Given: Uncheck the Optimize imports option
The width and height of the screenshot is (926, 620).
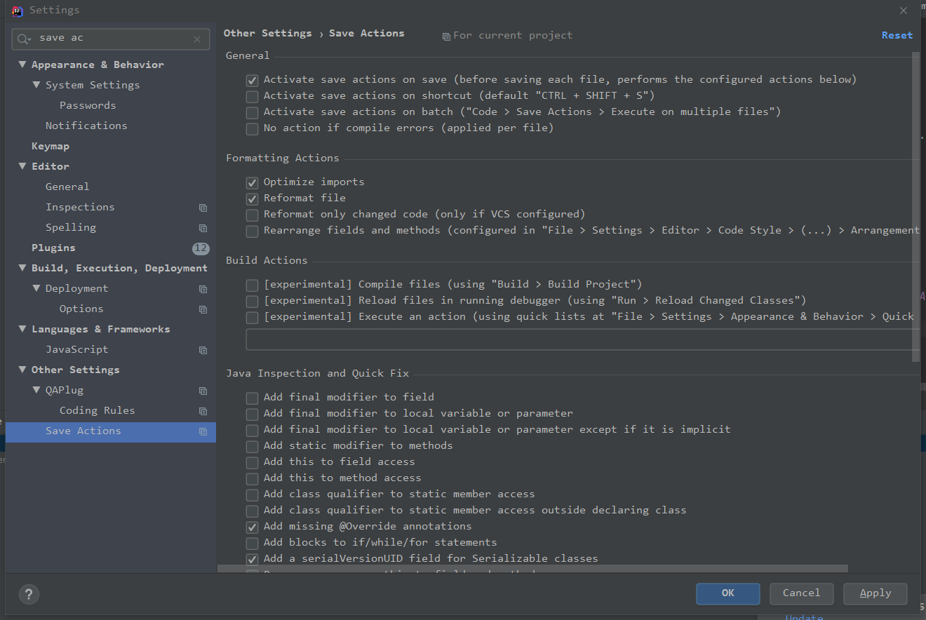Looking at the screenshot, I should coord(252,182).
